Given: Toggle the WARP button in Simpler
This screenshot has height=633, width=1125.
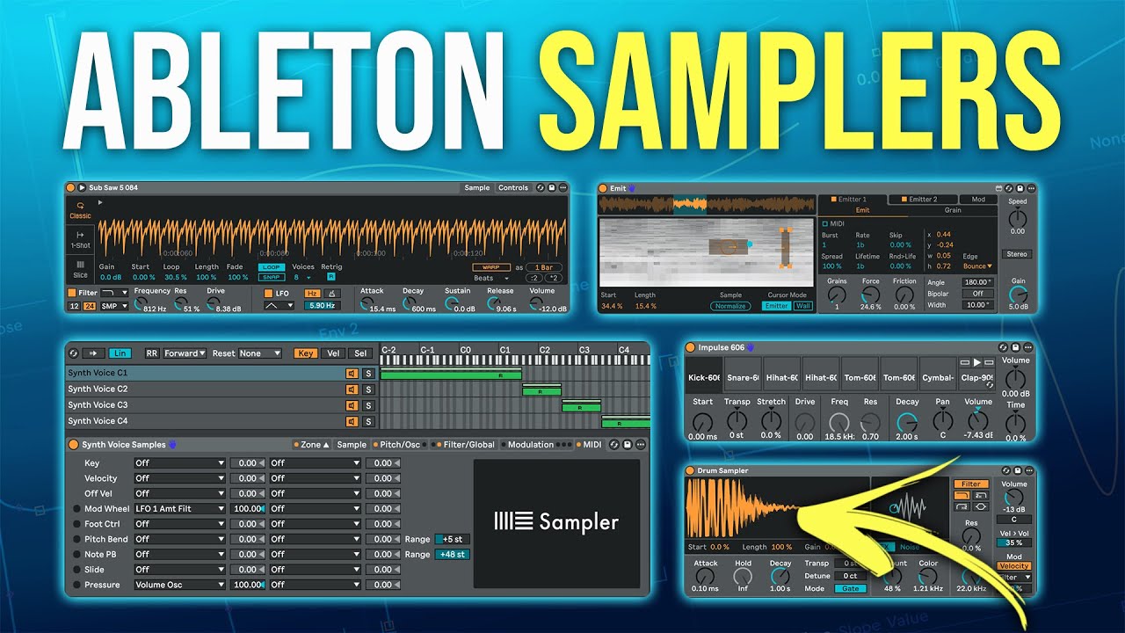Looking at the screenshot, I should click(x=490, y=267).
